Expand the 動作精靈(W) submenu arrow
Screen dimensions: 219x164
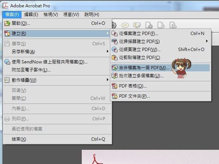(107, 79)
